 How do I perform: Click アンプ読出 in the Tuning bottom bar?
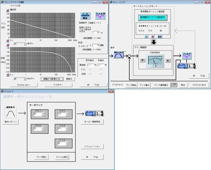tap(131, 85)
